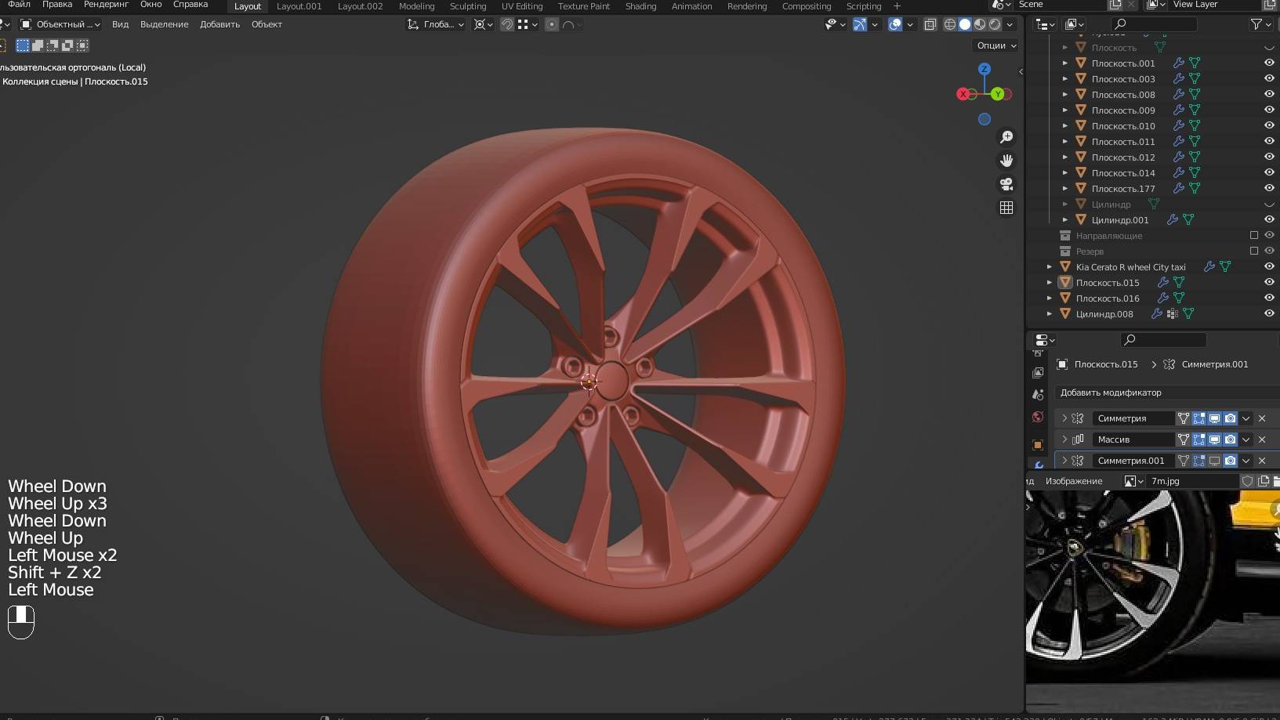
Task: Click the zoom magnifier icon in viewport gizmos
Action: [1007, 137]
